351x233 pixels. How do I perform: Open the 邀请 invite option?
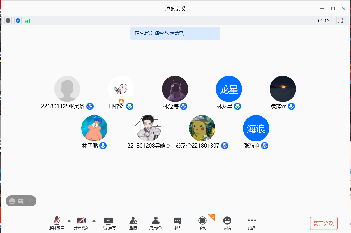click(x=133, y=223)
